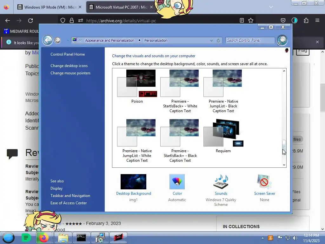Open the address bar history dropdown arrow
Screen dimensions: 325x244
211,40
